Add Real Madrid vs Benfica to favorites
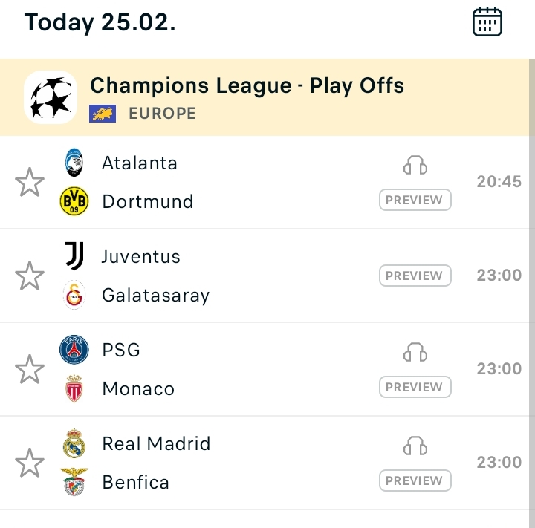This screenshot has height=528, width=535. pos(30,463)
